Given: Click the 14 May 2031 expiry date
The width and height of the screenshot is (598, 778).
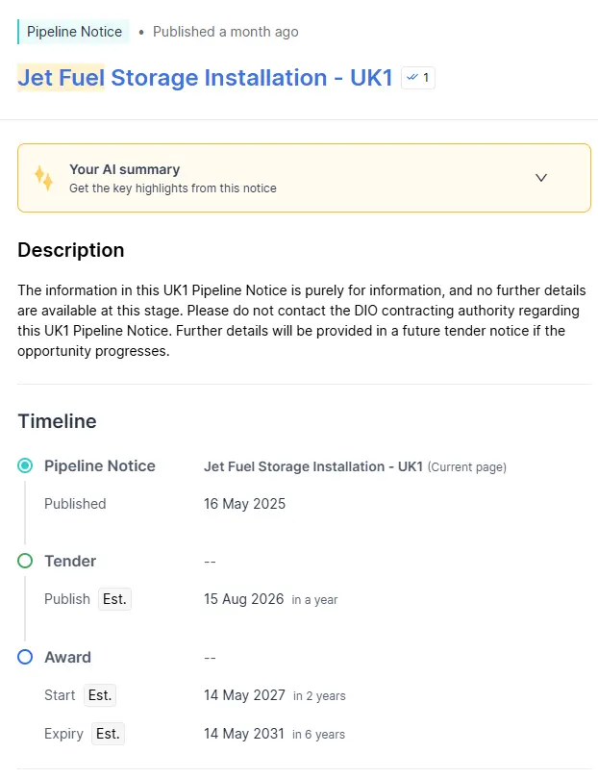Looking at the screenshot, I should (244, 734).
